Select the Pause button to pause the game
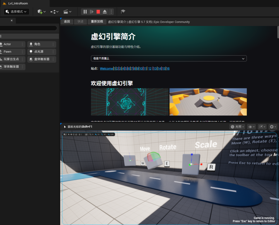The image size is (279, 225). (85, 12)
